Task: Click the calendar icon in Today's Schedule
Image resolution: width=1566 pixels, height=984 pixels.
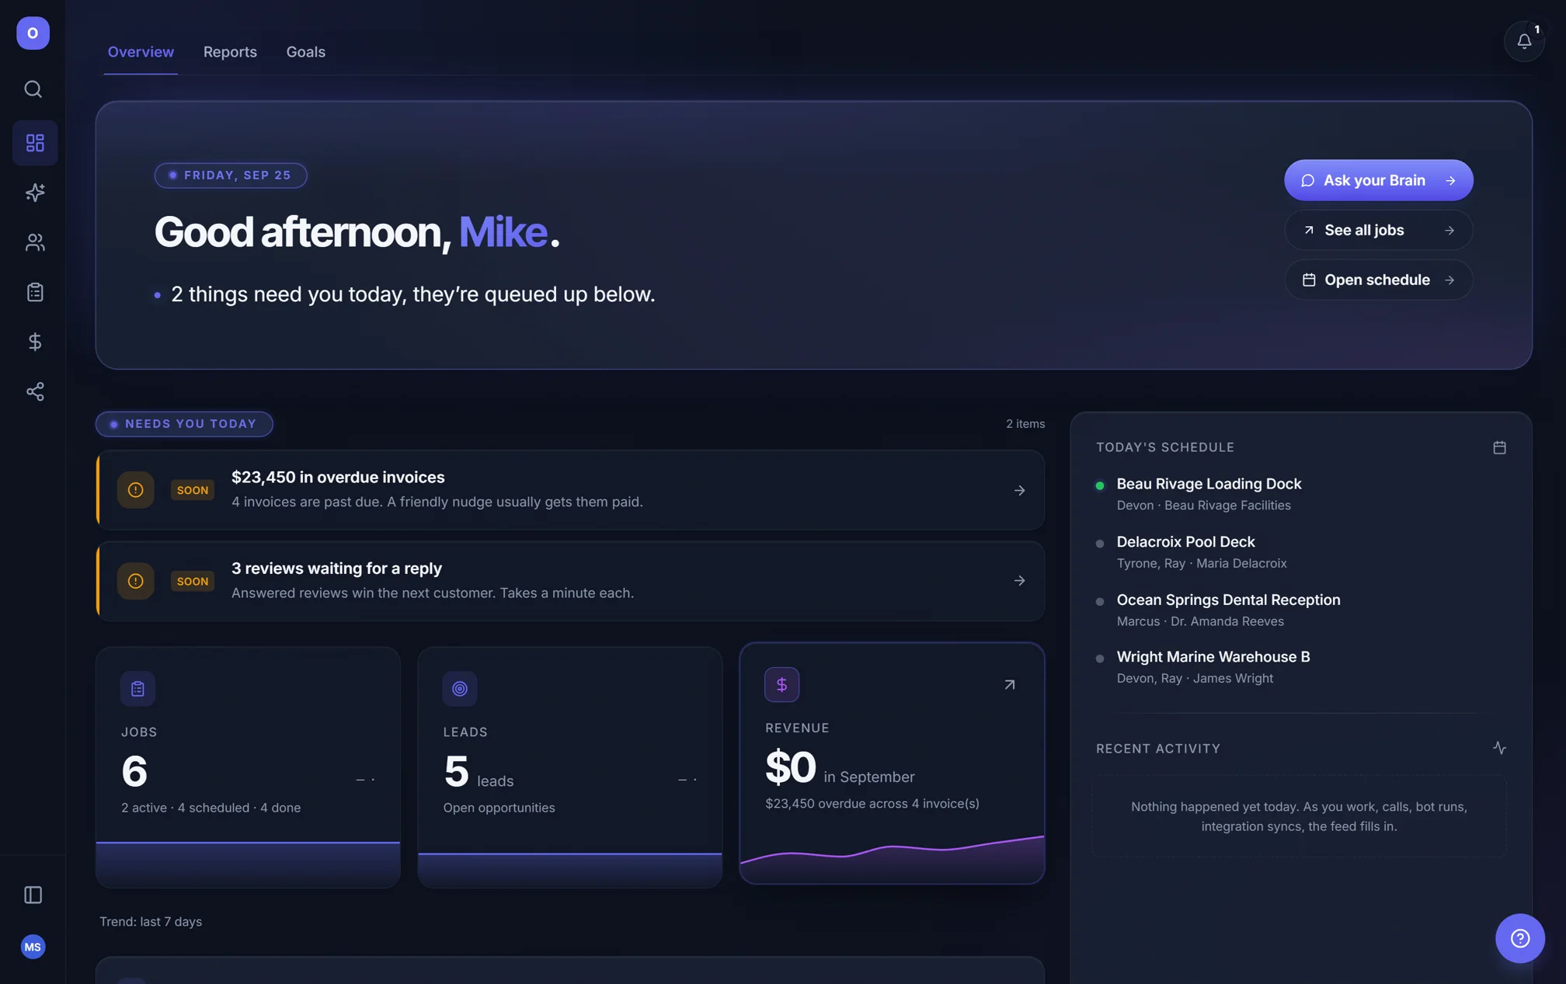Action: (x=1499, y=447)
